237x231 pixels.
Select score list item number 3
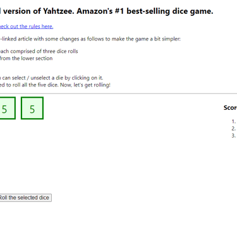[234, 136]
